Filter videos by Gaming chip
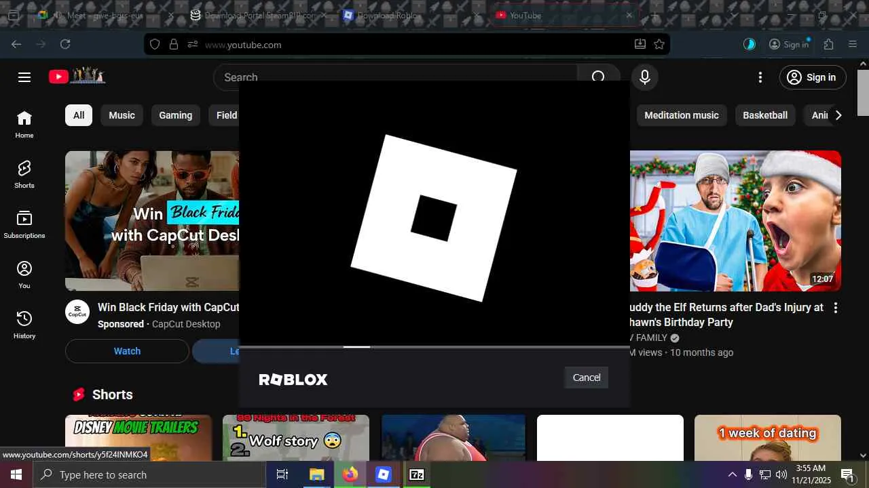The width and height of the screenshot is (869, 488). pyautogui.click(x=175, y=115)
